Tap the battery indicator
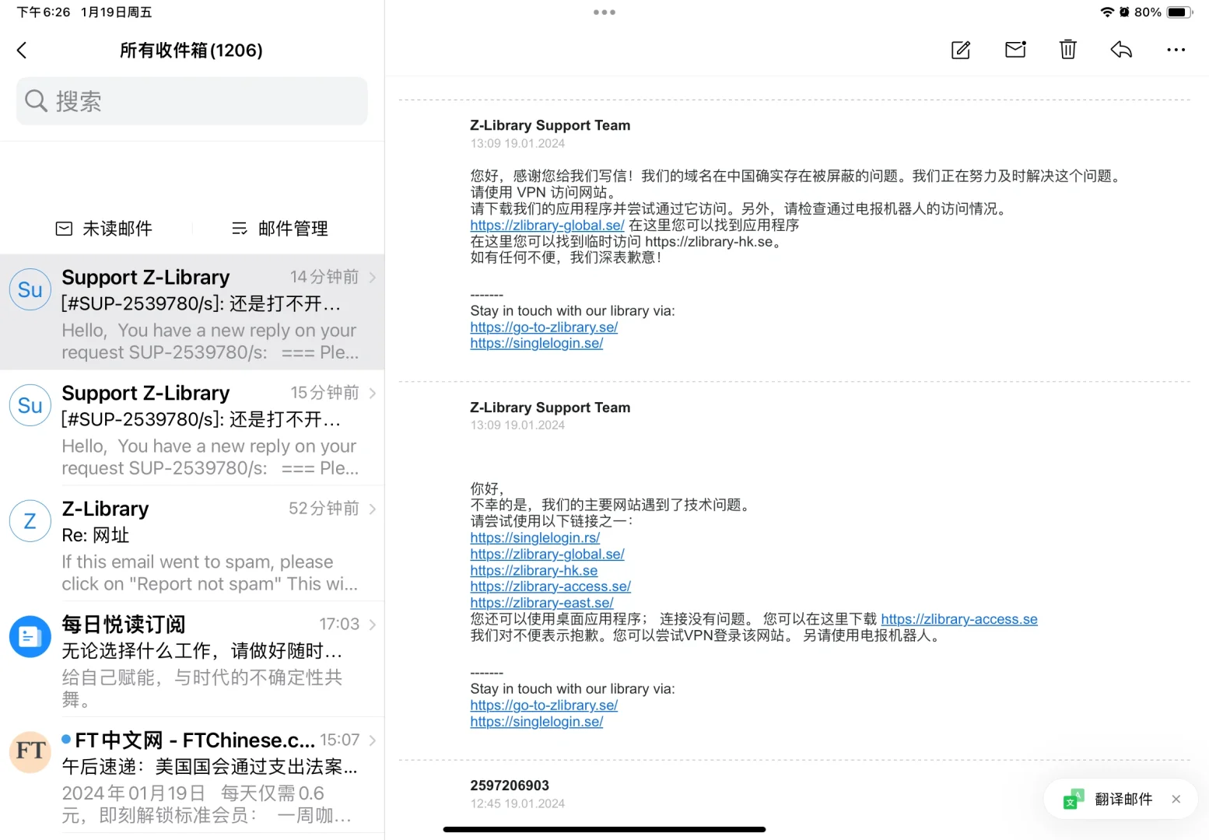Image resolution: width=1209 pixels, height=840 pixels. (x=1179, y=12)
